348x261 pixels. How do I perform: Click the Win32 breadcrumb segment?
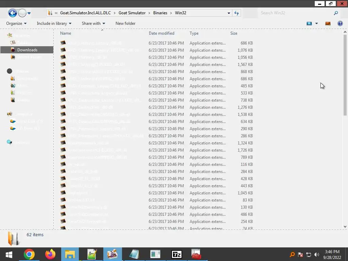click(x=181, y=13)
